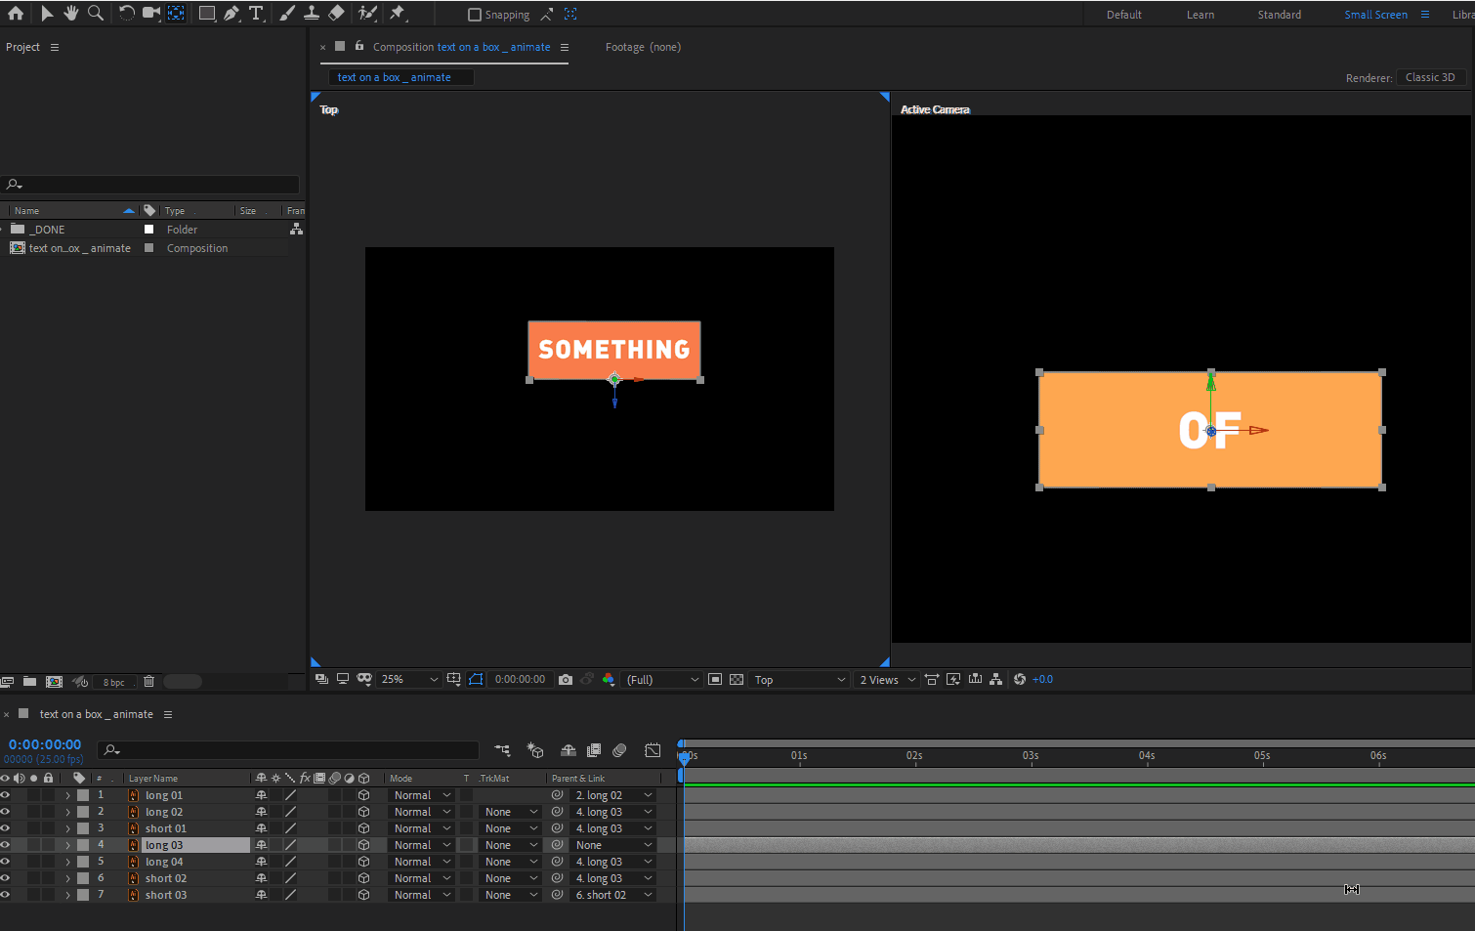Click the Reset Exposure icon
Image resolution: width=1475 pixels, height=931 pixels.
pos(1020,680)
